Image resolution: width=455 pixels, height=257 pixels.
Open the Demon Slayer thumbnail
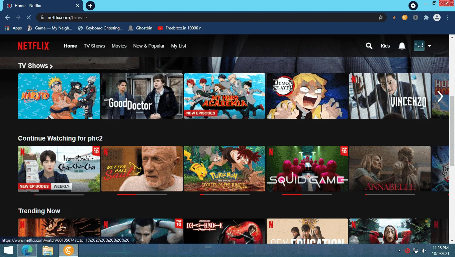(307, 96)
